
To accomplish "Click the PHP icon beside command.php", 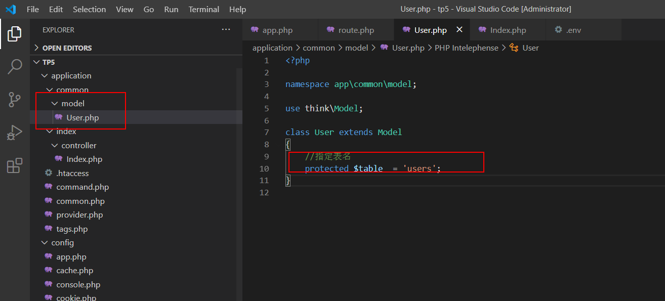I will click(x=49, y=187).
